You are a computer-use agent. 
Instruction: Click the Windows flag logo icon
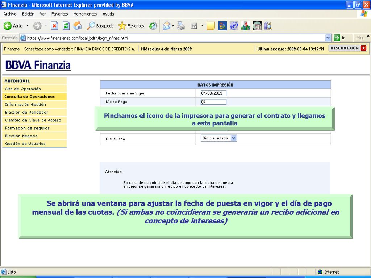[364, 14]
